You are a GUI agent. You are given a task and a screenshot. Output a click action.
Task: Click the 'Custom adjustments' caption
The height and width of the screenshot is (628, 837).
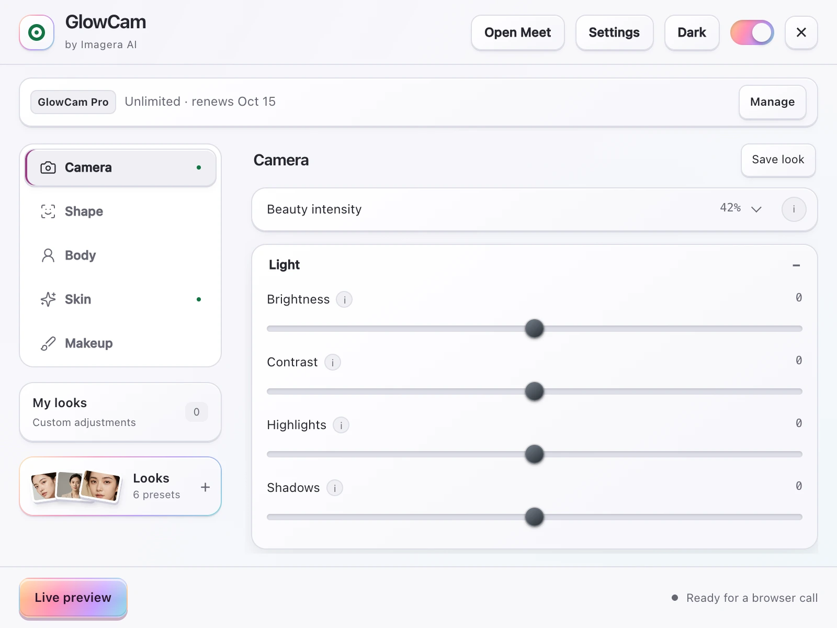point(84,422)
